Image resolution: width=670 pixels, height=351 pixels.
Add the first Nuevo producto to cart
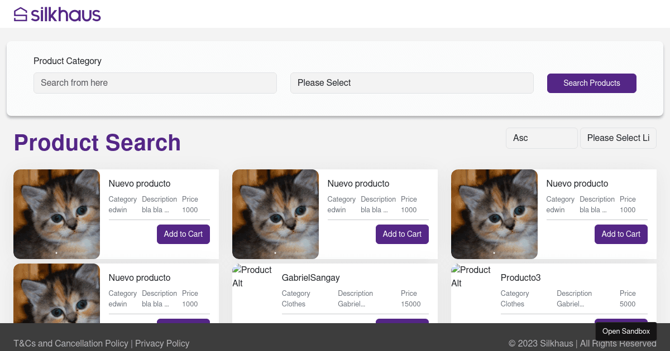(x=183, y=234)
